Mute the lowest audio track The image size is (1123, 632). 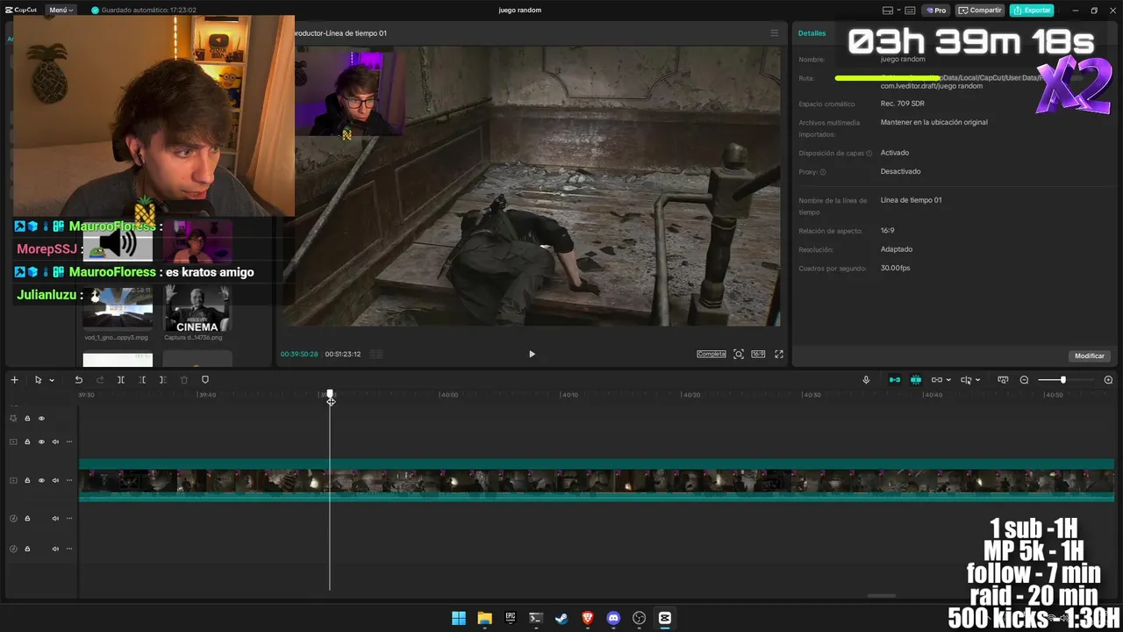55,549
